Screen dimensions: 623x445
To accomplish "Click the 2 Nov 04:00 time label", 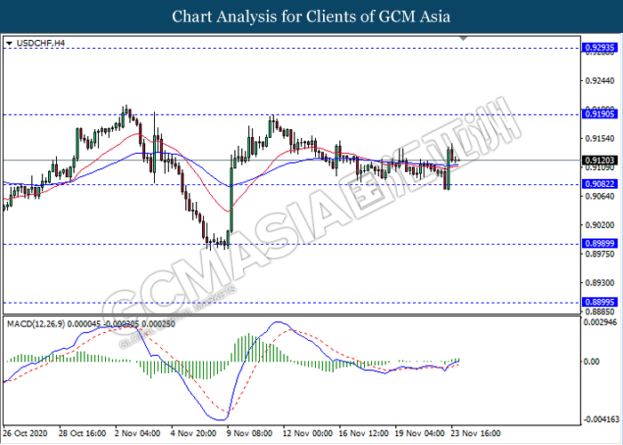I will click(137, 433).
